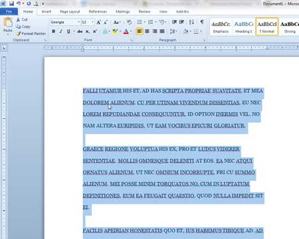Click the Save icon in quick access toolbar
Image resolution: width=299 pixels, height=239 pixels.
point(11,3)
